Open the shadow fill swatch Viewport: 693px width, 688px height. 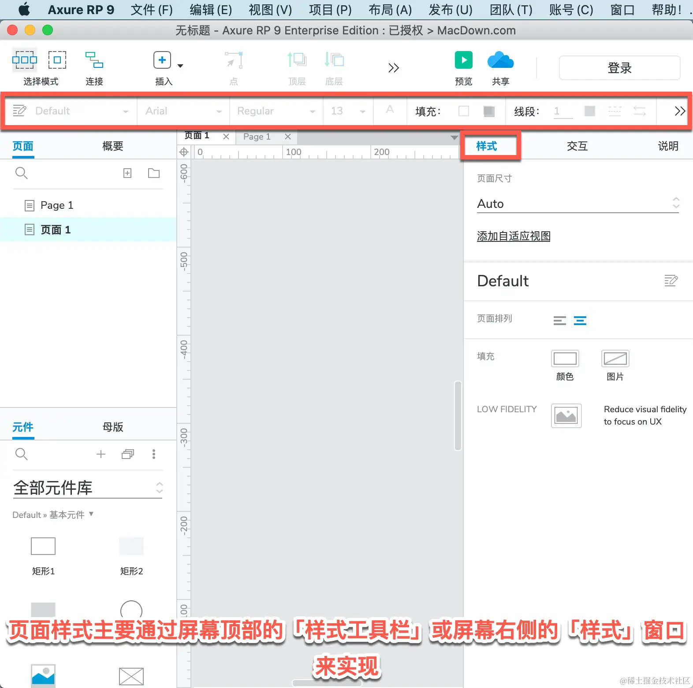[x=488, y=111]
